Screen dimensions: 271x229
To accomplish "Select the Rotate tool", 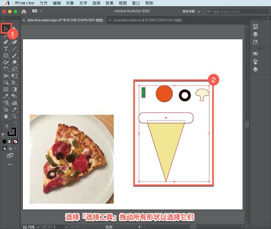I will [6, 69].
